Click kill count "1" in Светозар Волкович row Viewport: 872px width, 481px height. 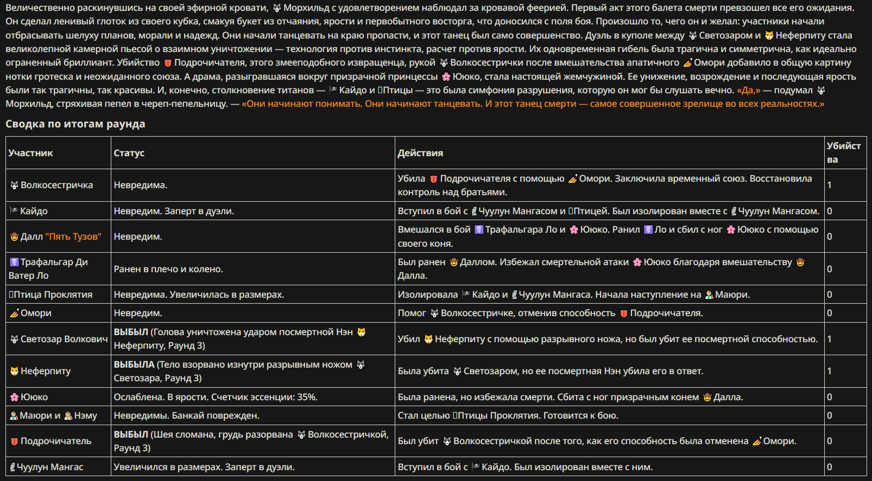point(830,339)
